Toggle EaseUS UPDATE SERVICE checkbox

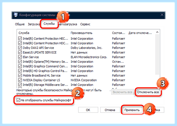[20, 52]
